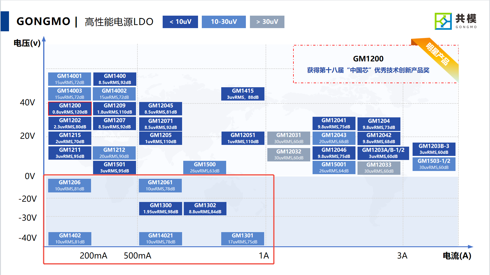This screenshot has width=490, height=275.
Task: Click the GM1302 8.8uvRMS,84dB box
Action: pos(205,208)
